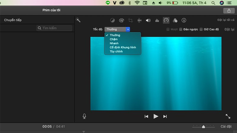Click the Đặt lại tất cả button

[x=226, y=20]
